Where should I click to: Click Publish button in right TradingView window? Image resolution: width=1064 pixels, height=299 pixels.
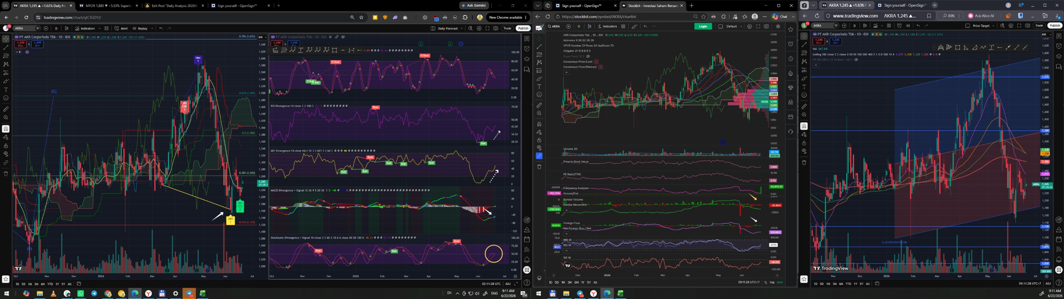pyautogui.click(x=1054, y=26)
